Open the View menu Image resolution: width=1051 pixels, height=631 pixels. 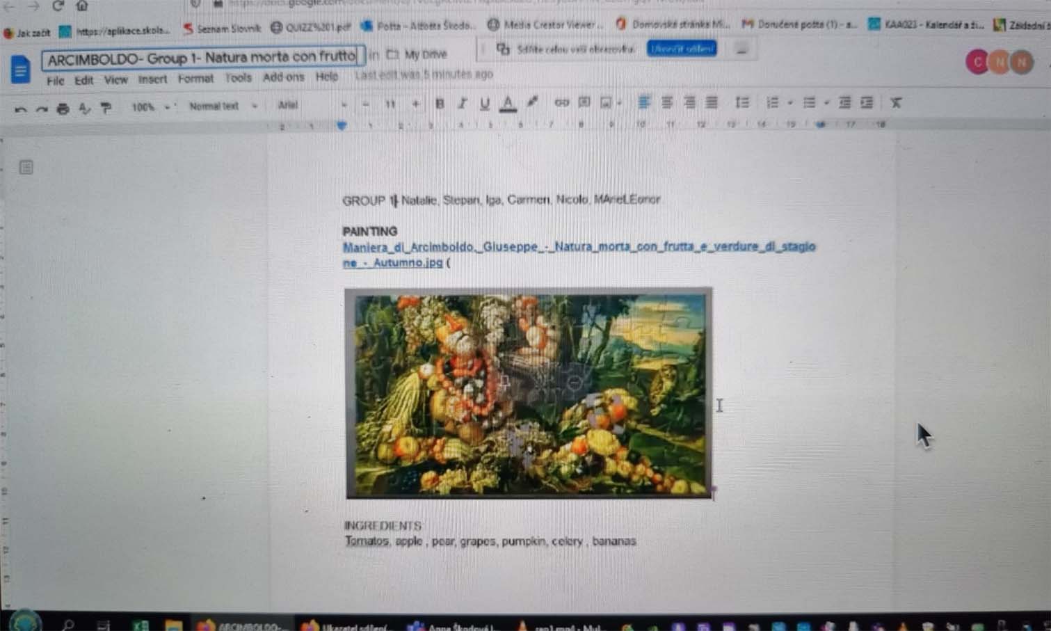click(115, 80)
